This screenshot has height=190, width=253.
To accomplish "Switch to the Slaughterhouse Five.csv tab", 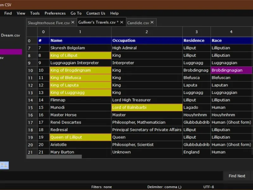I will (x=49, y=23).
